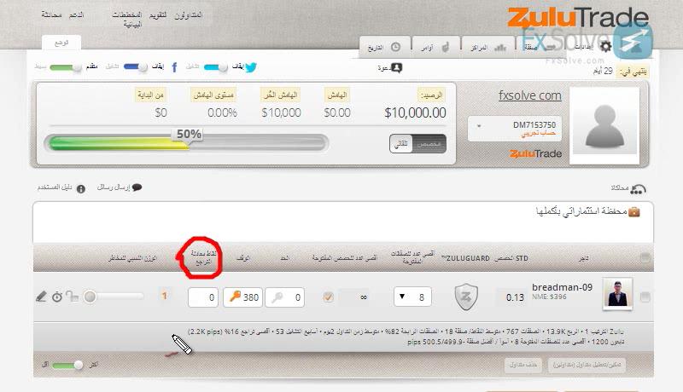The width and height of the screenshot is (683, 392).
Task: Open the invite friend icon
Action: (x=396, y=68)
